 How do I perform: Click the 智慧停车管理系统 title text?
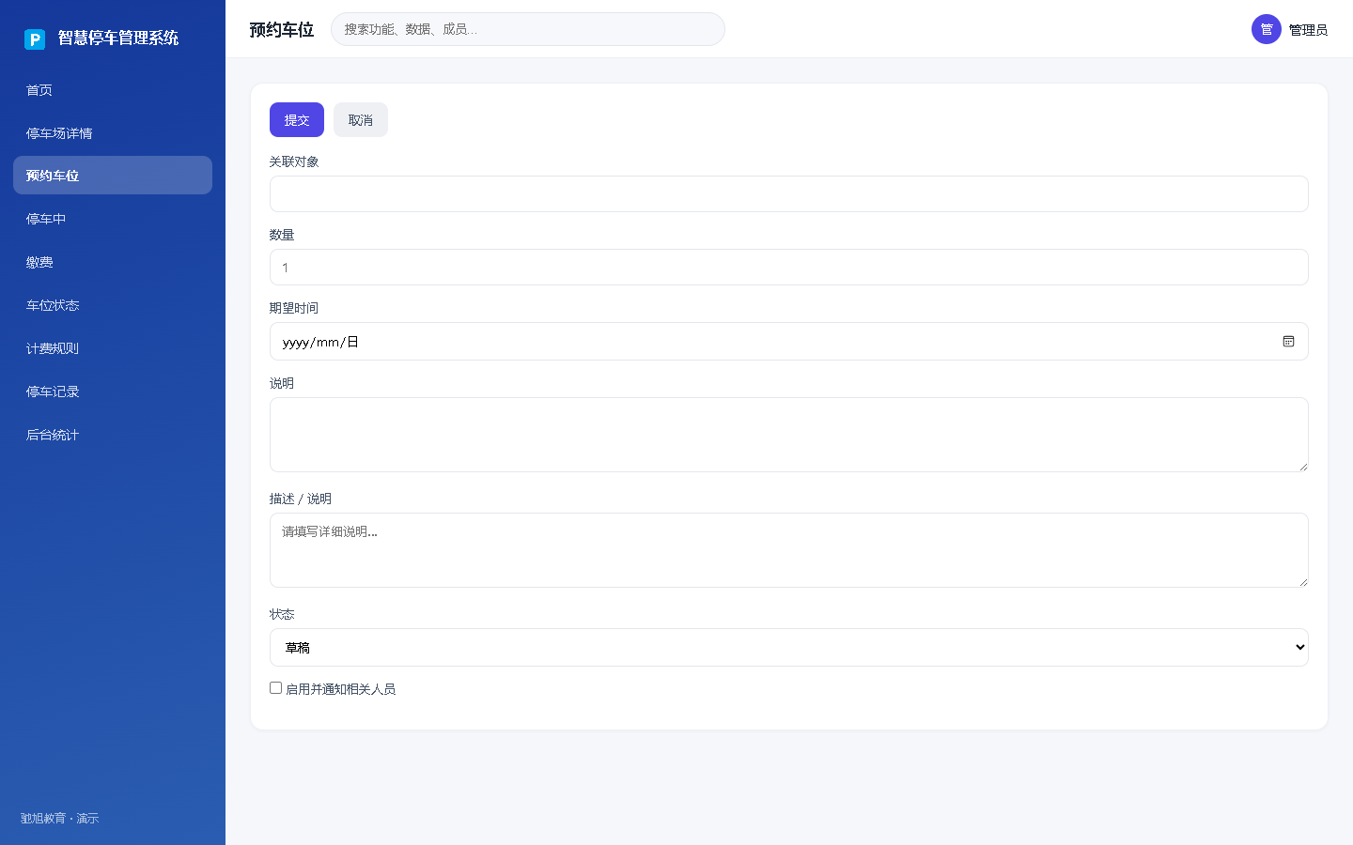click(x=118, y=38)
